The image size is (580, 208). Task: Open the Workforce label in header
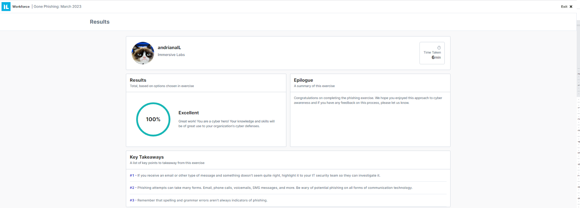21,6
